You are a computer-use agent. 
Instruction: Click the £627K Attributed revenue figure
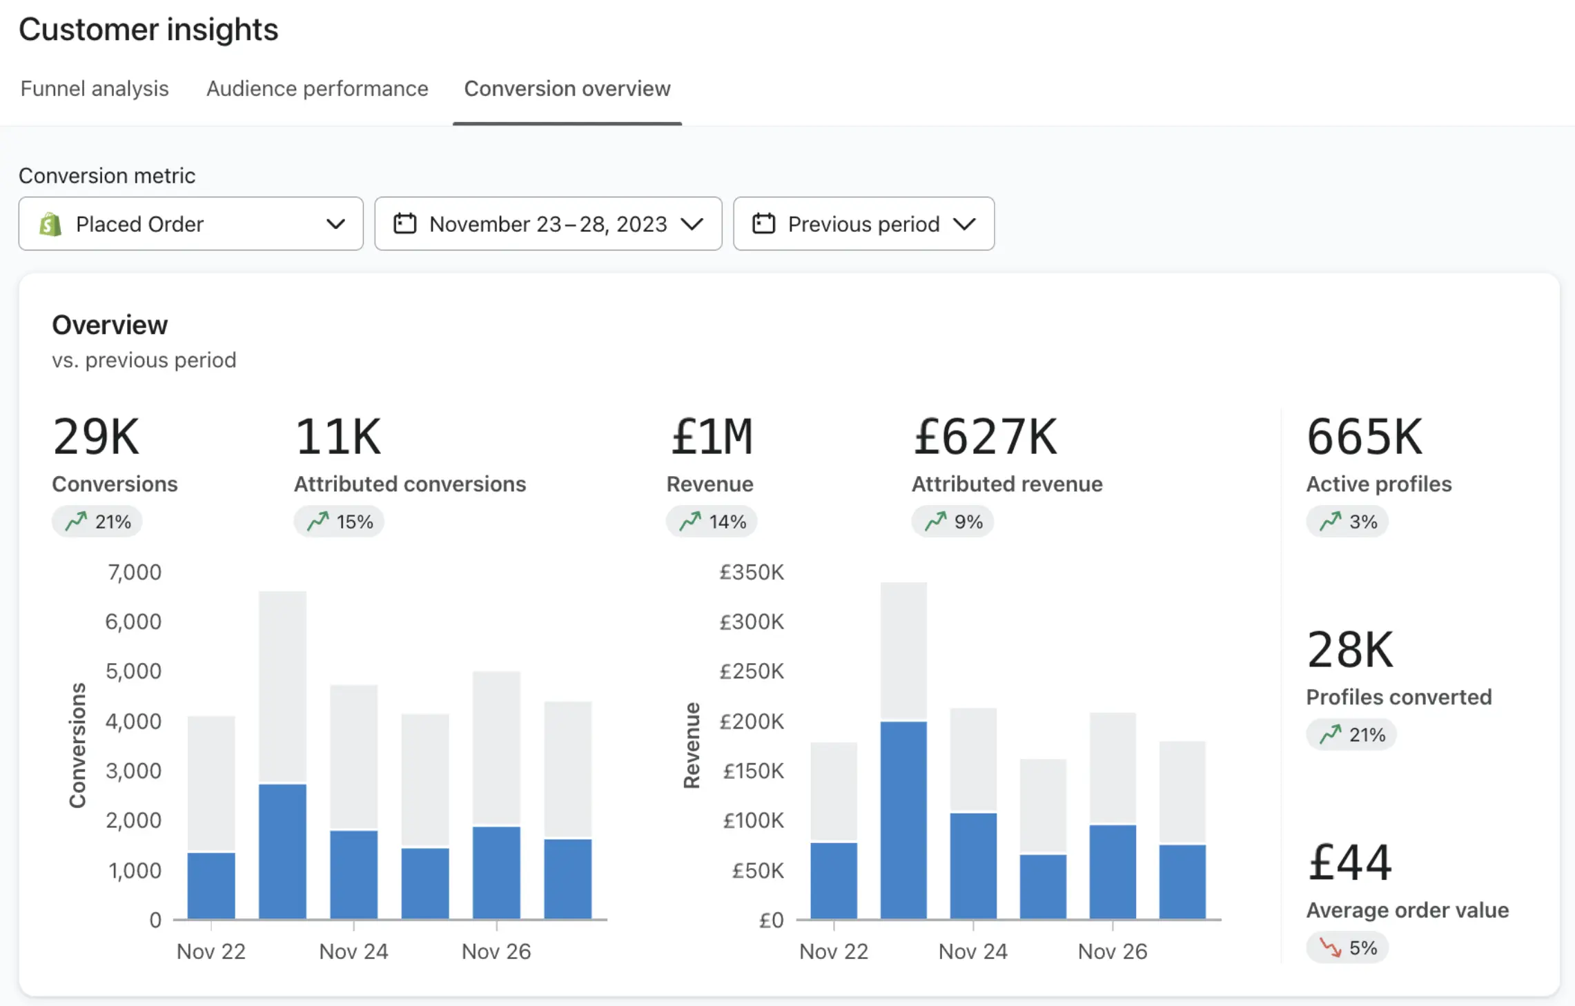coord(985,437)
